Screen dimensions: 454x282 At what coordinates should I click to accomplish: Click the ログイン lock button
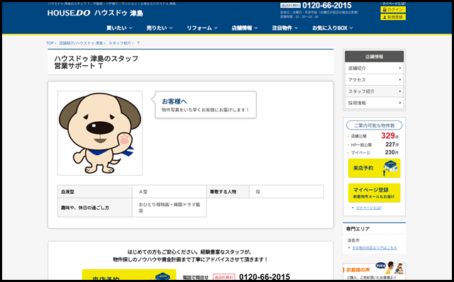click(393, 9)
